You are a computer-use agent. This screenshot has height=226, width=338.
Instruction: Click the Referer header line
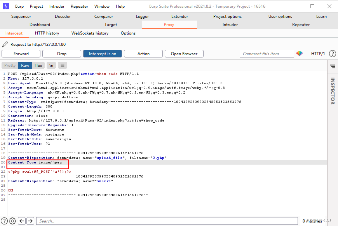[x=86, y=120]
